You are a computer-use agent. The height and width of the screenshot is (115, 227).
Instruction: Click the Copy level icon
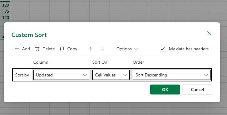(x=62, y=49)
